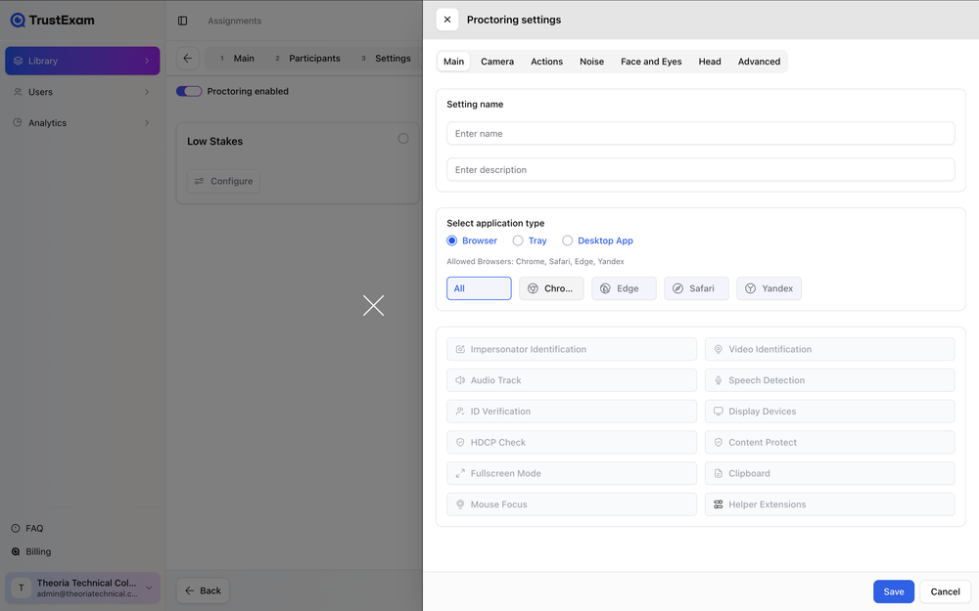
Task: Close the Proctoring settings panel with X
Action: pos(447,20)
